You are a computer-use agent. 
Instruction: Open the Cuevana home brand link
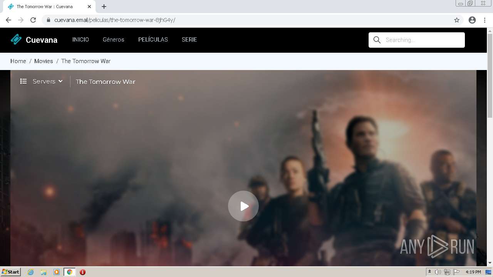tap(34, 40)
